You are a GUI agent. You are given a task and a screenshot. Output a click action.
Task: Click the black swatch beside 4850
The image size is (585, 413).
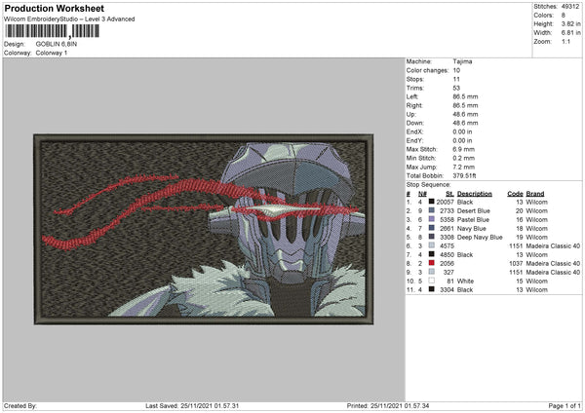(x=431, y=254)
